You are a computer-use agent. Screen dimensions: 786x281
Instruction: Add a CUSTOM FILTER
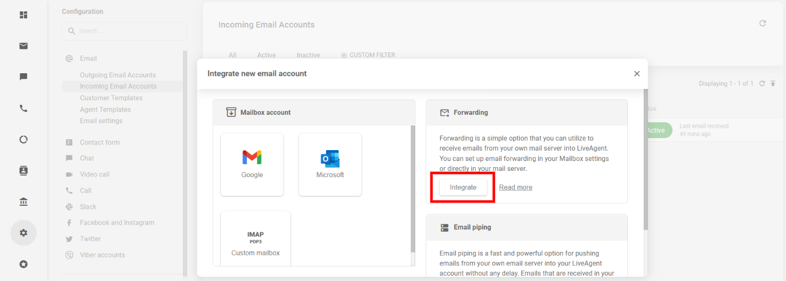click(368, 55)
